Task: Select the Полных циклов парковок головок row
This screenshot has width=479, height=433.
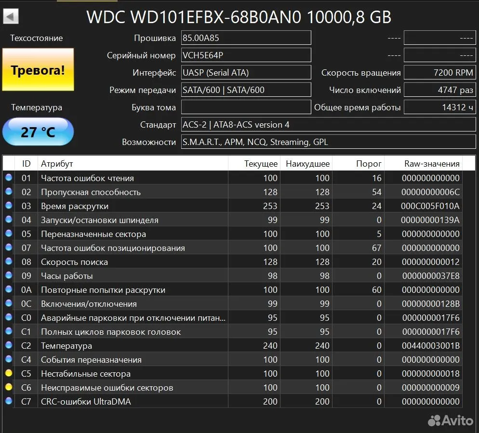Action: pyautogui.click(x=232, y=332)
